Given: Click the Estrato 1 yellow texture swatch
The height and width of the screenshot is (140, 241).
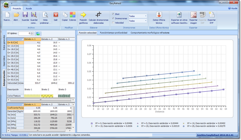Looking at the screenshot, I should [32, 96].
